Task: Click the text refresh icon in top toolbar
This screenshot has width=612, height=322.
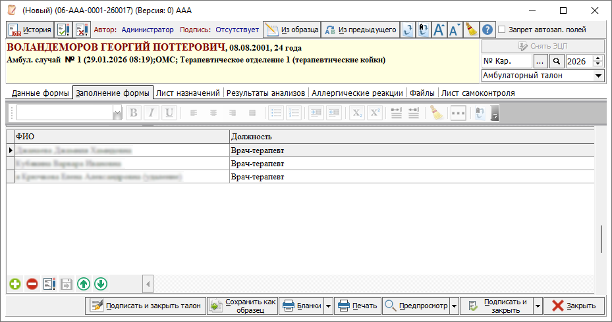Action: [423, 30]
